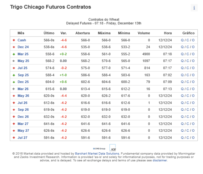This screenshot has width=203, height=174.
Task: Click the red down arrow for Cash
Action: (14, 40)
